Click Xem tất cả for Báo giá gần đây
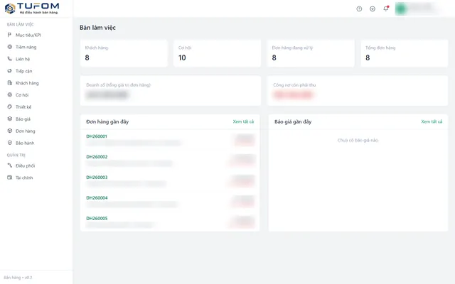 [432, 121]
